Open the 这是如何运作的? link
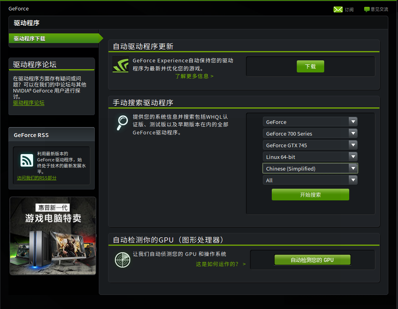Screen dimensions: 398x309 pyautogui.click(x=221, y=264)
